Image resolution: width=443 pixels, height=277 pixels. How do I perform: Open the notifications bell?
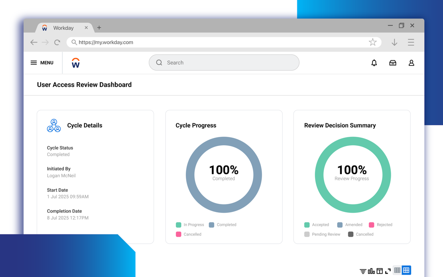pyautogui.click(x=374, y=63)
